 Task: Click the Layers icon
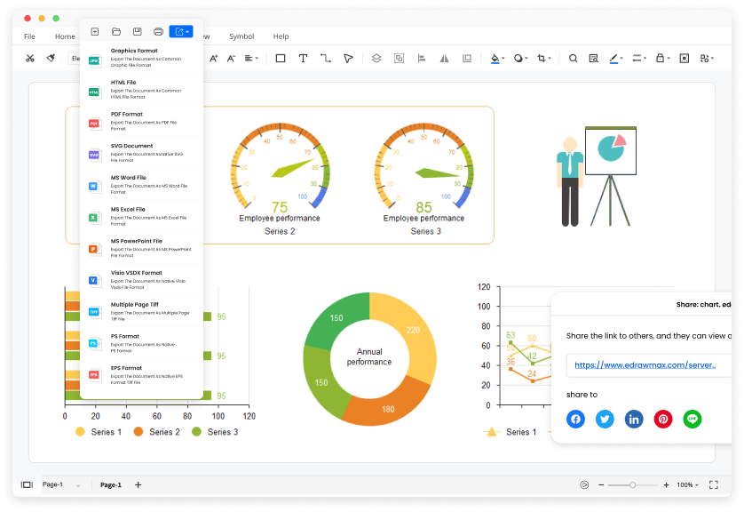376,58
